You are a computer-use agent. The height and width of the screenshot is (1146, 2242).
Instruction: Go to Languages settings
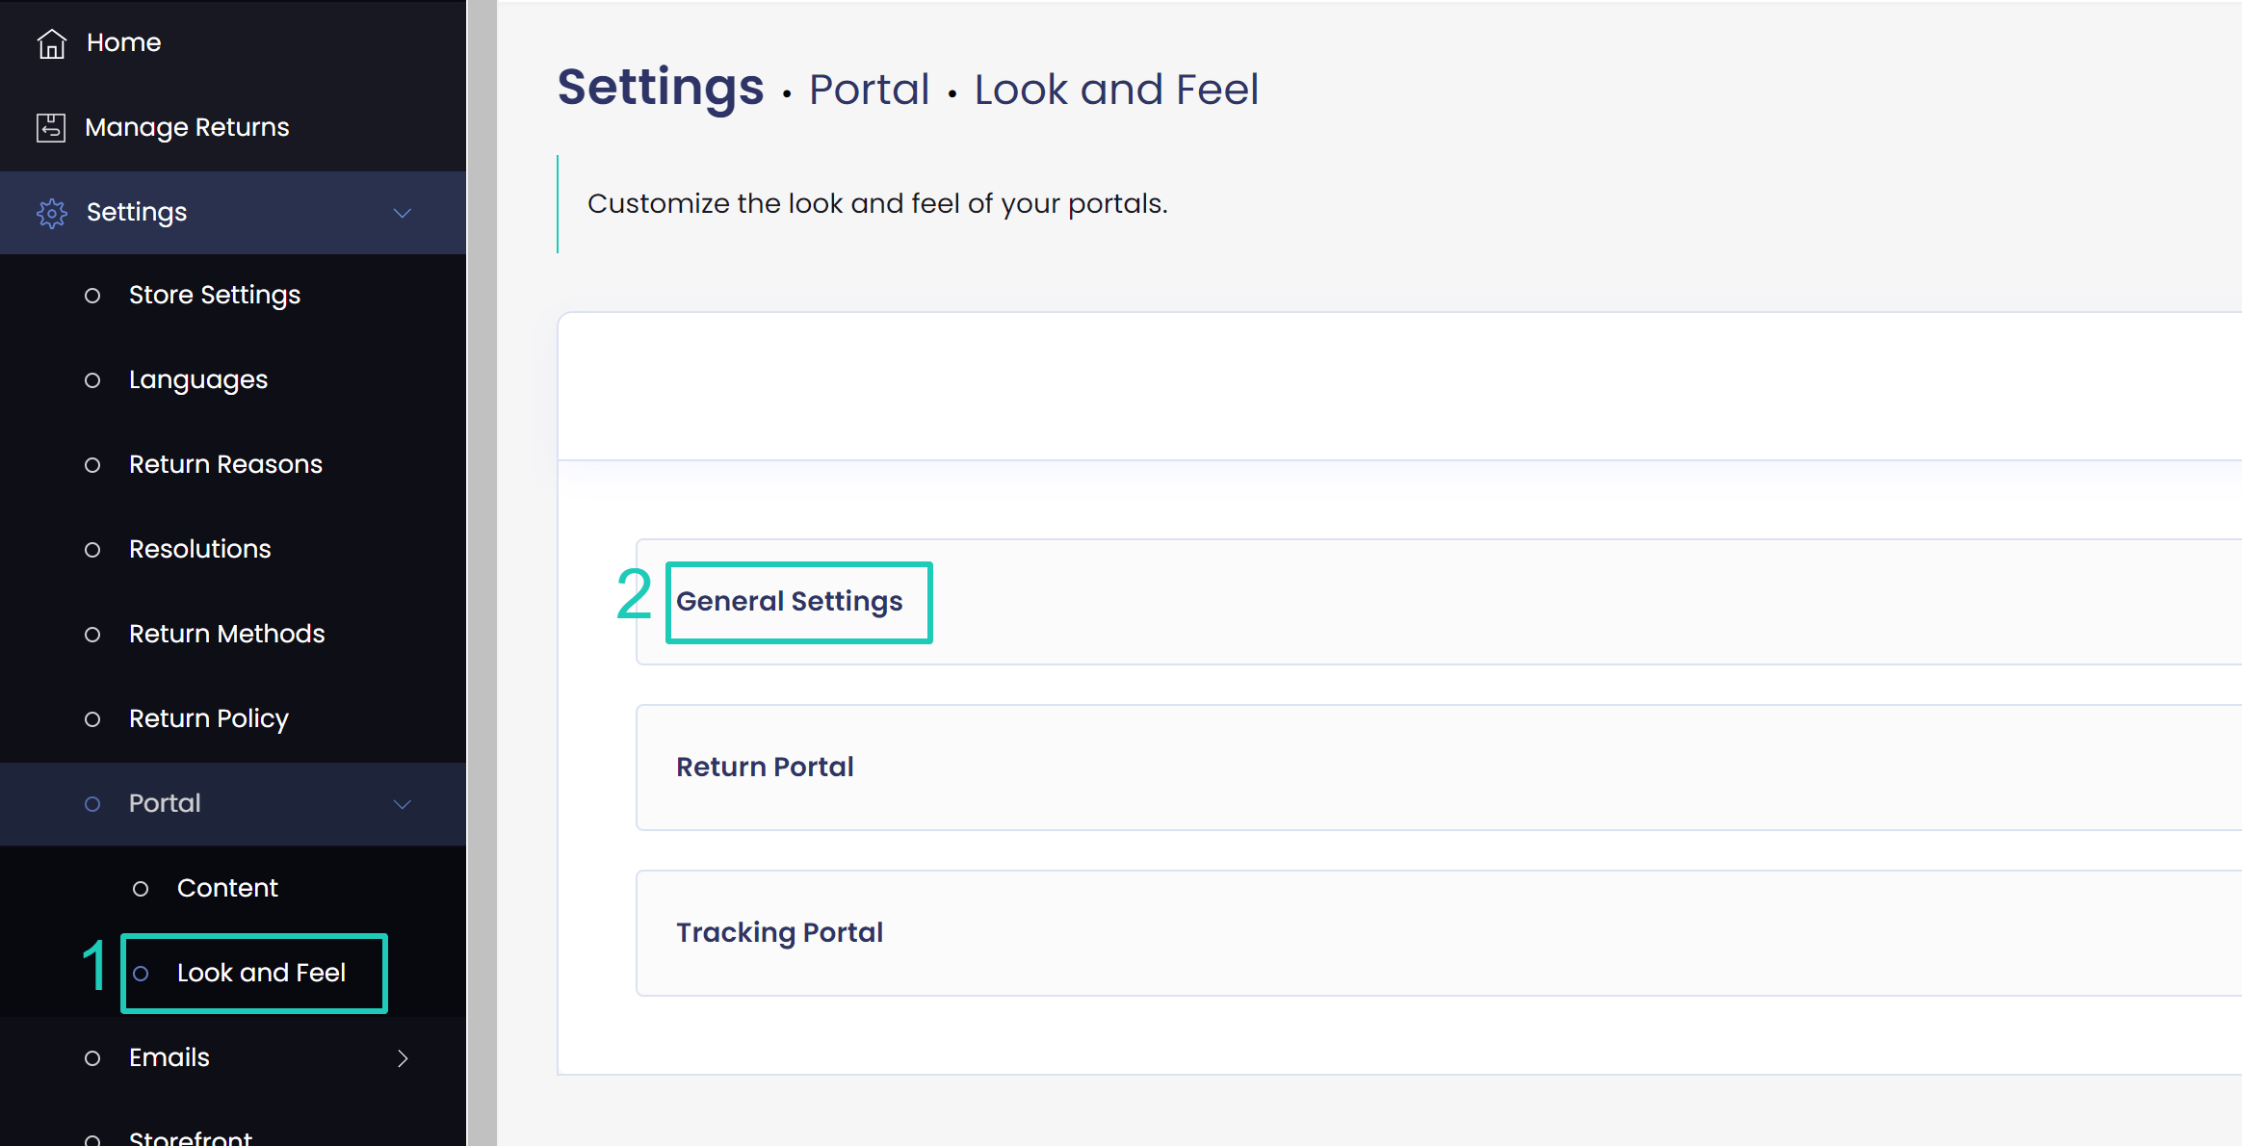tap(198, 379)
